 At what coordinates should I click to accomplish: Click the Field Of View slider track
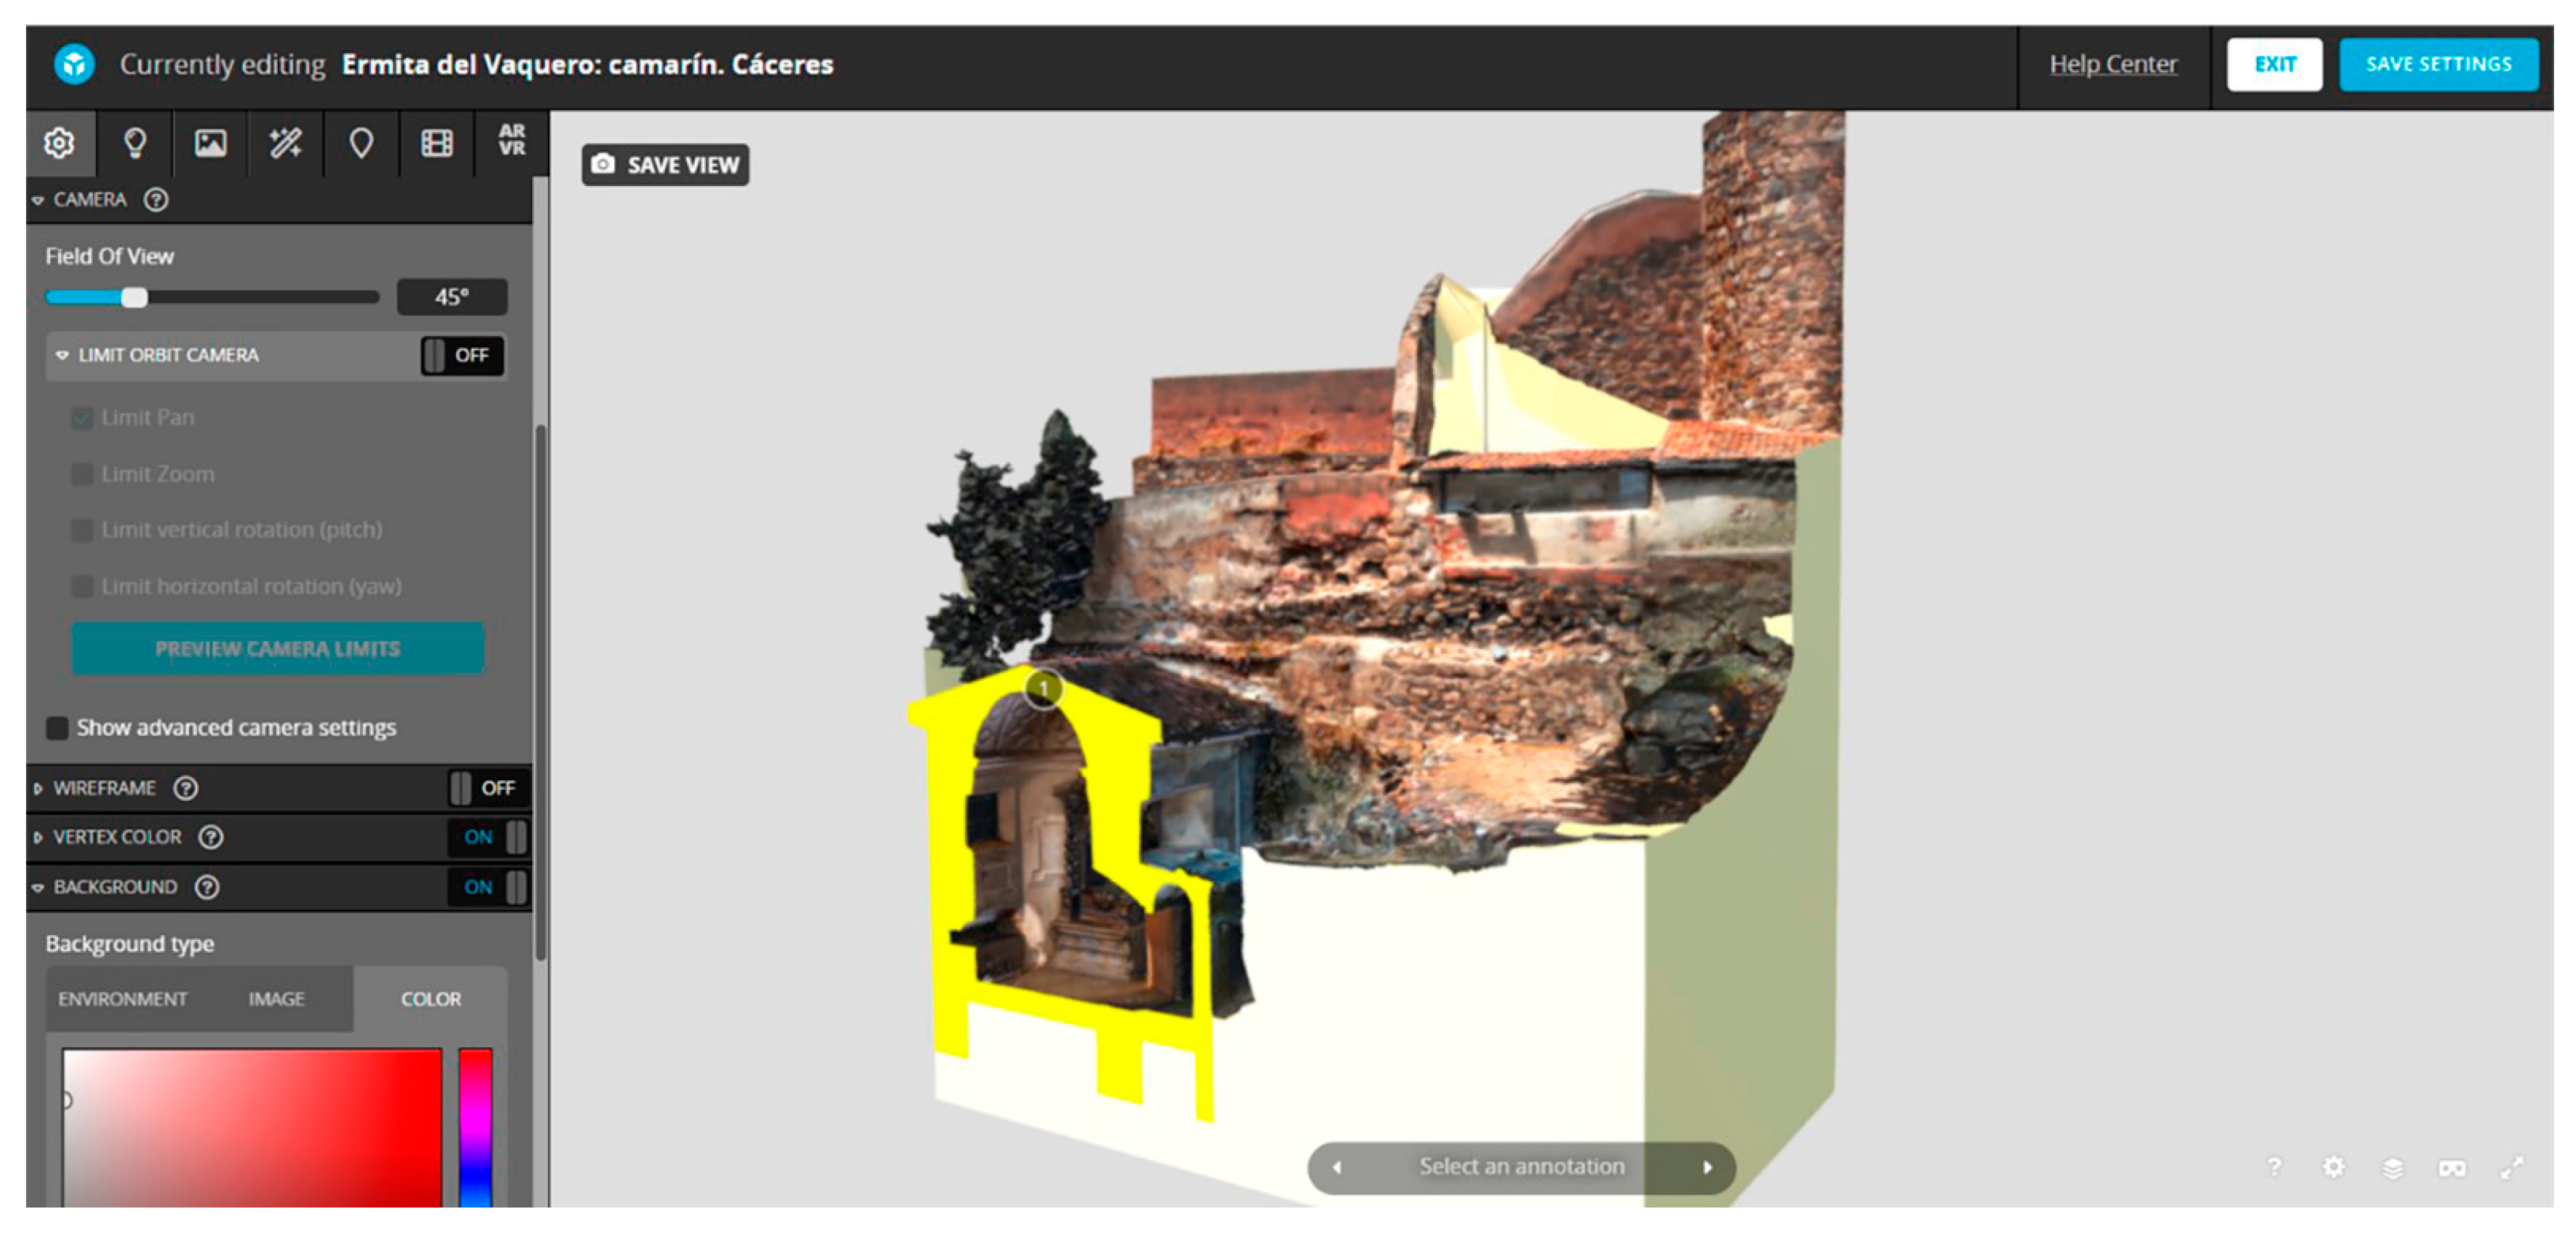pyautogui.click(x=260, y=296)
